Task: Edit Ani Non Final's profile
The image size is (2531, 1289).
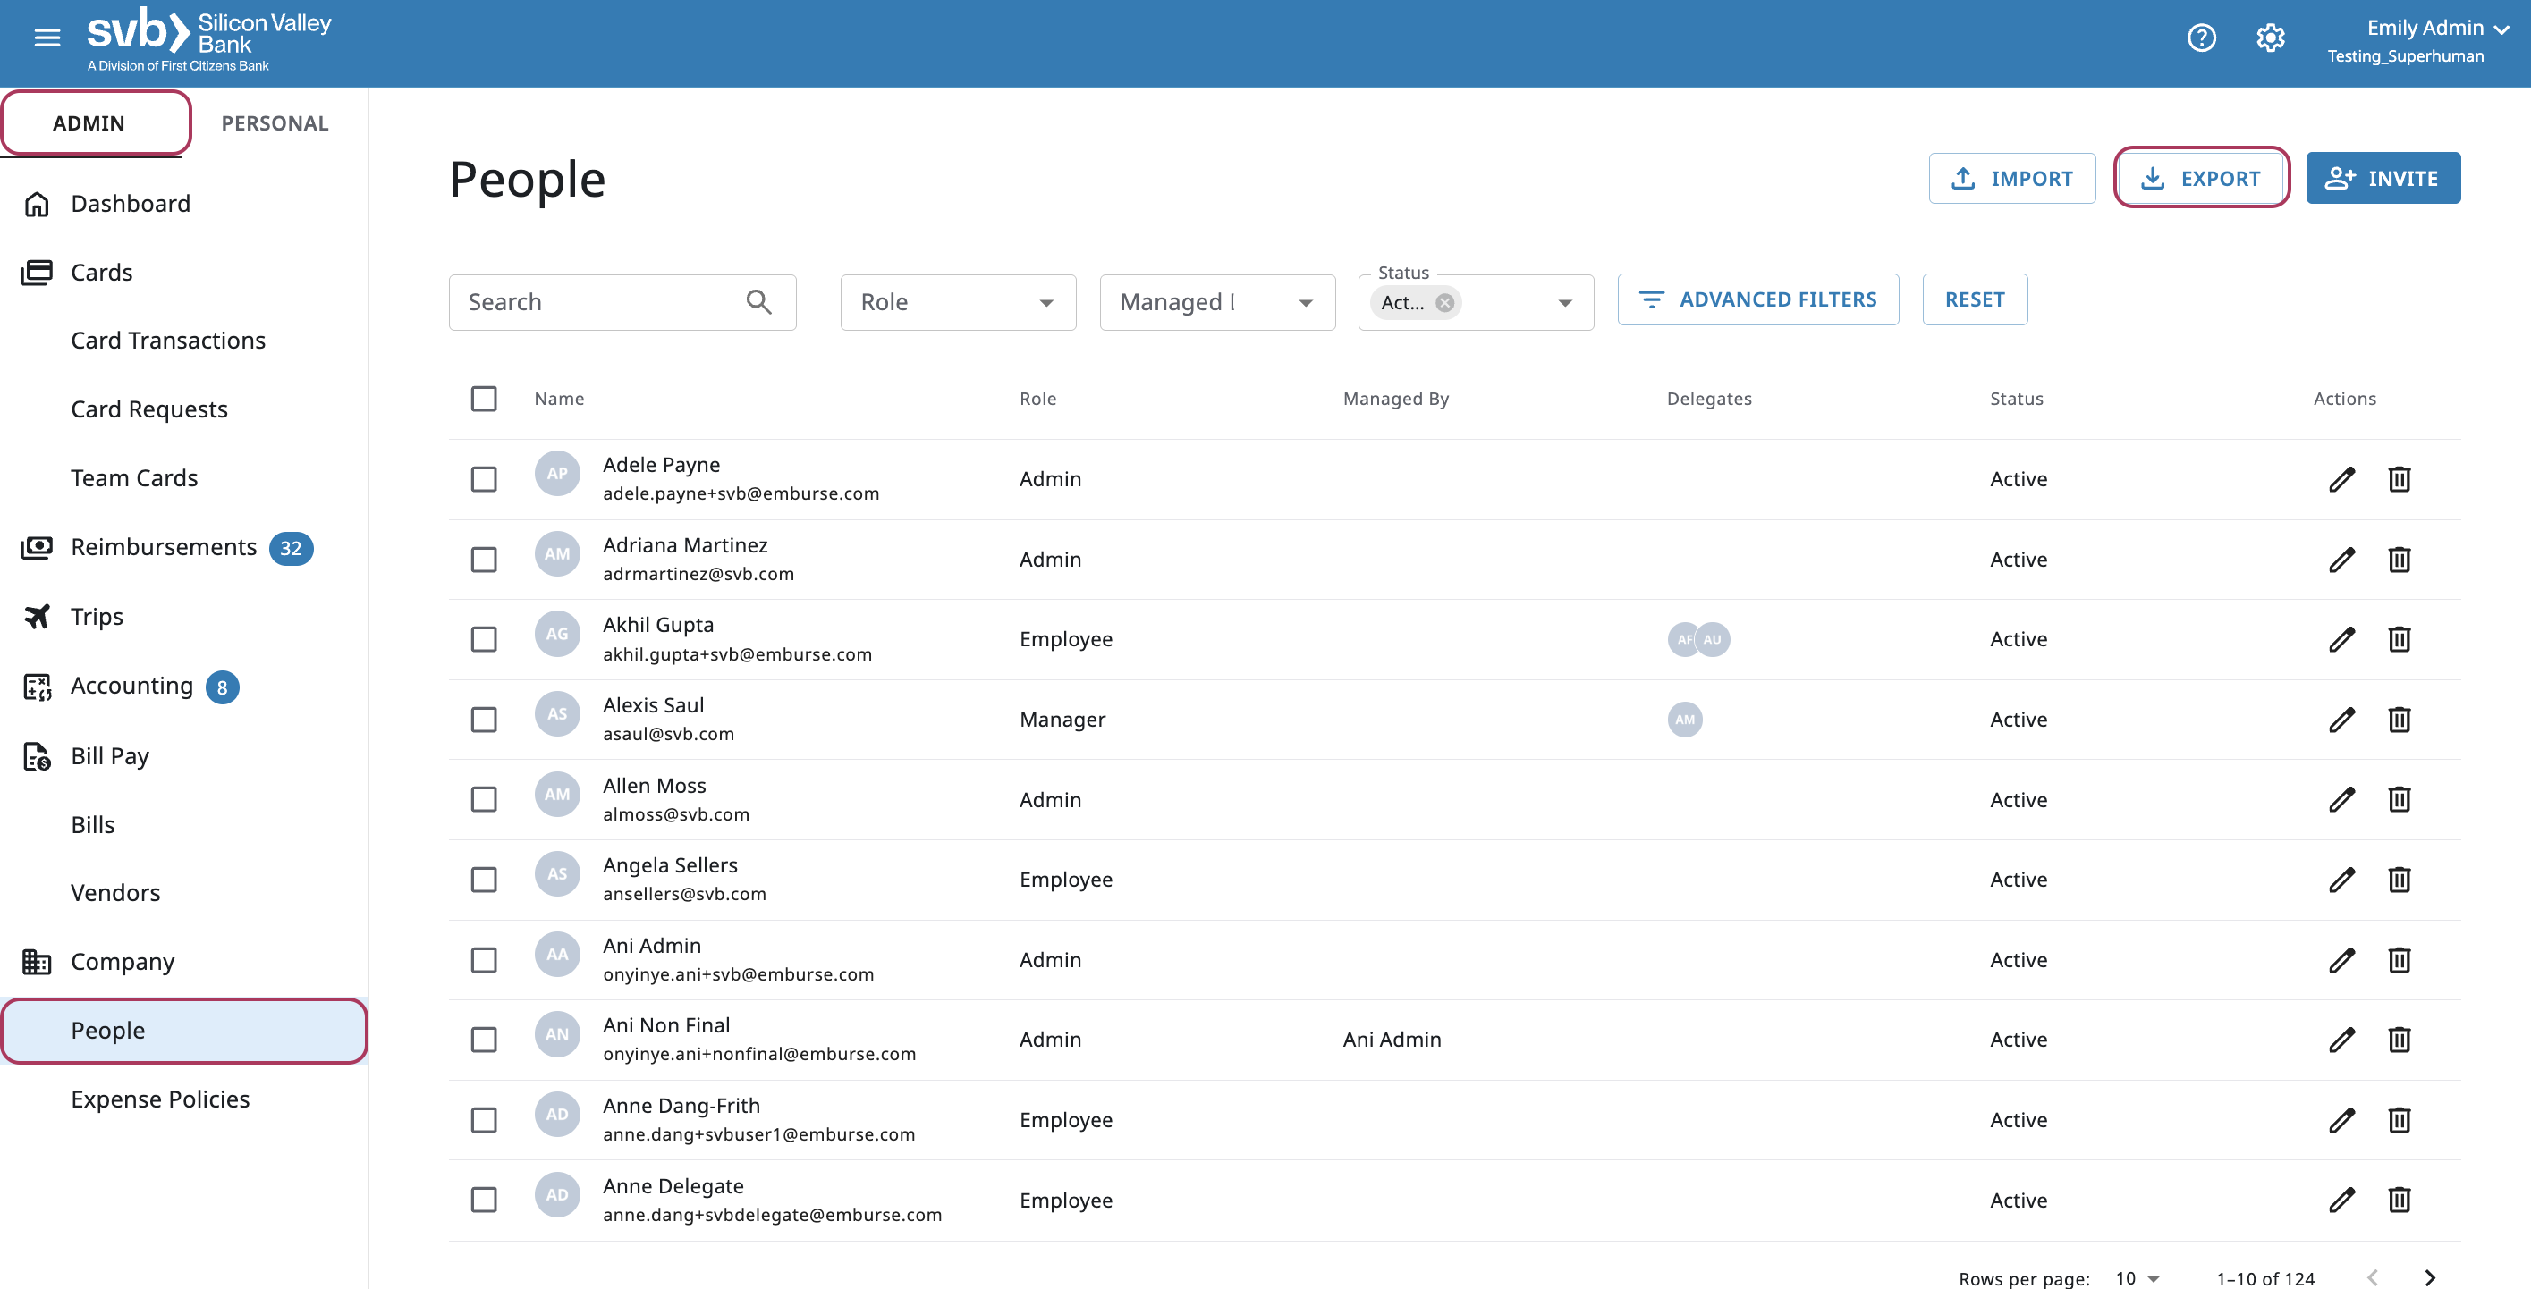Action: 2341,1040
